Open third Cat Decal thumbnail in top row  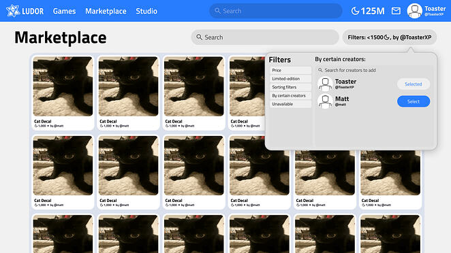tap(194, 86)
